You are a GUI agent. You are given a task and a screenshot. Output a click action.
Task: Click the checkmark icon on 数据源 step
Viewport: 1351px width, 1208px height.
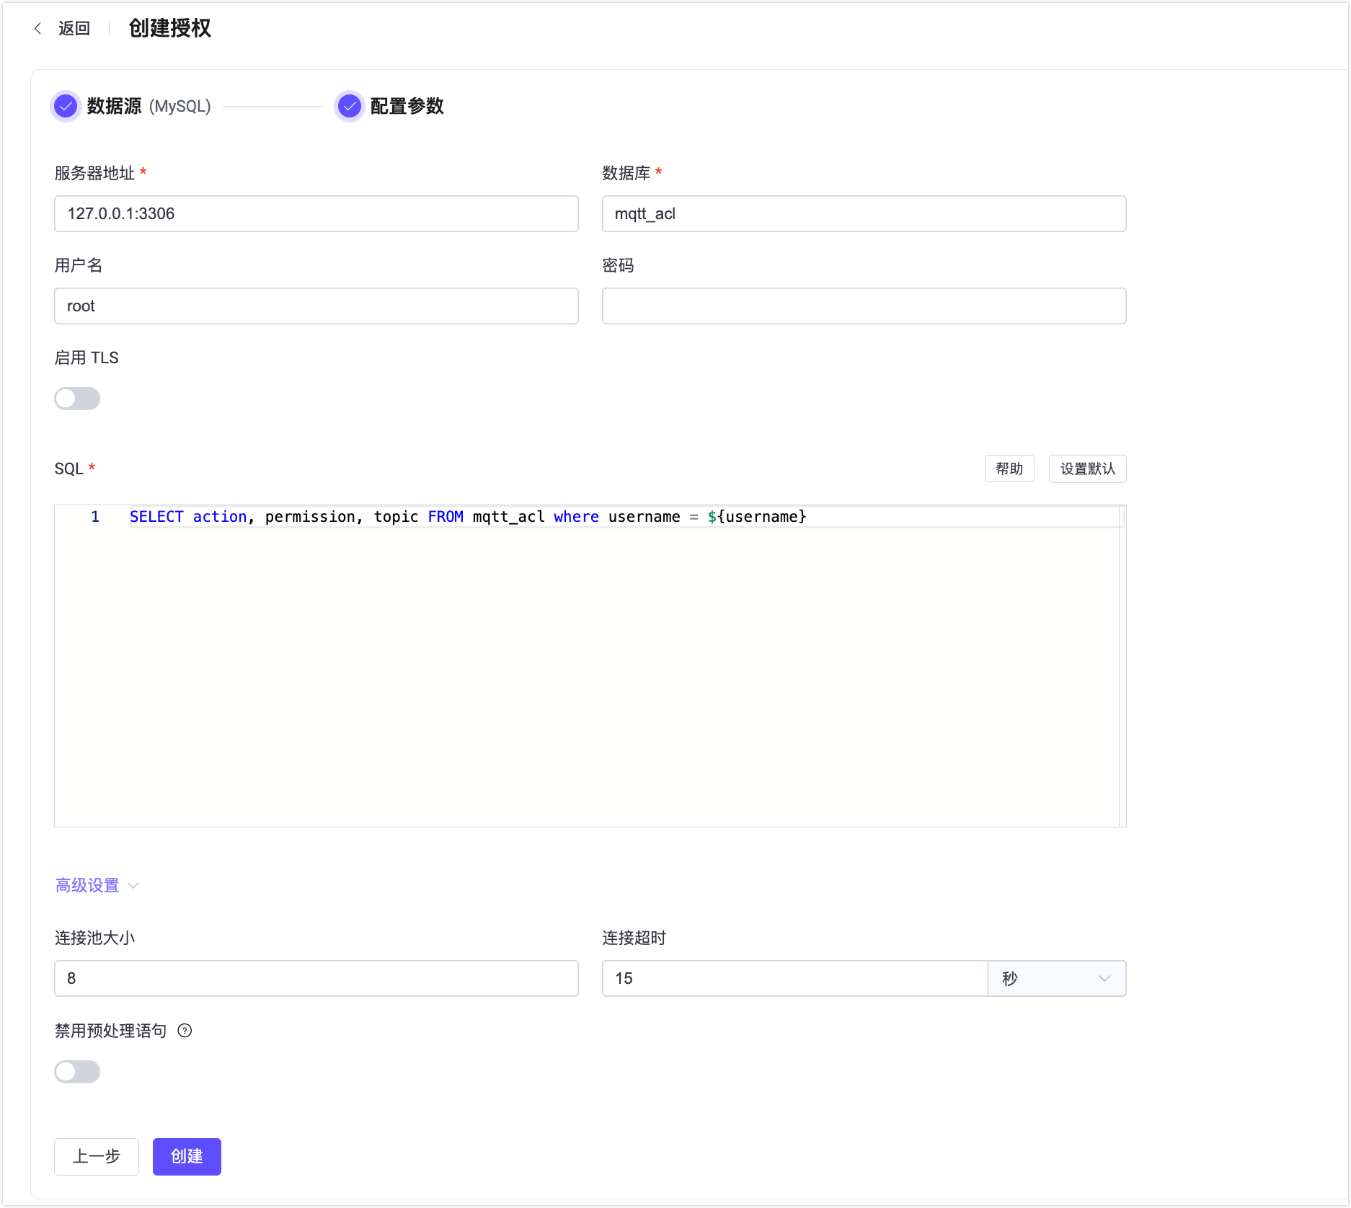66,106
